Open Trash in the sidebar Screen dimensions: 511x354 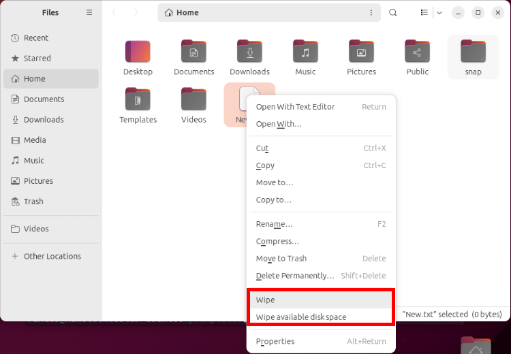(51, 202)
